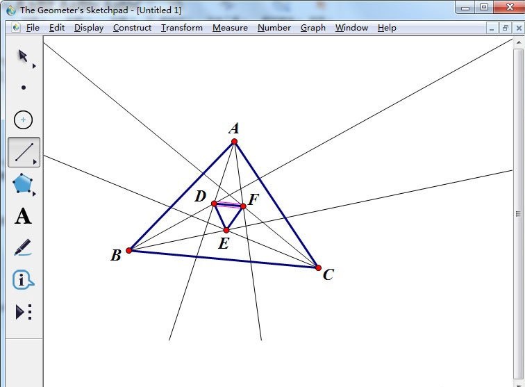Expand the Polygon tool flyout arrow

34,194
